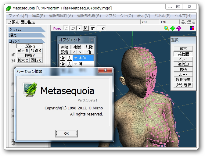The height and width of the screenshot is (156, 205).
Task: Click the F:0 face count field
Action: click(169, 22)
